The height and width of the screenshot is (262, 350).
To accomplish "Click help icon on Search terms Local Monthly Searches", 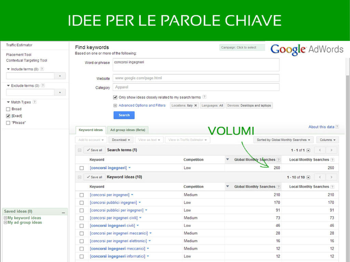I will tap(332, 160).
